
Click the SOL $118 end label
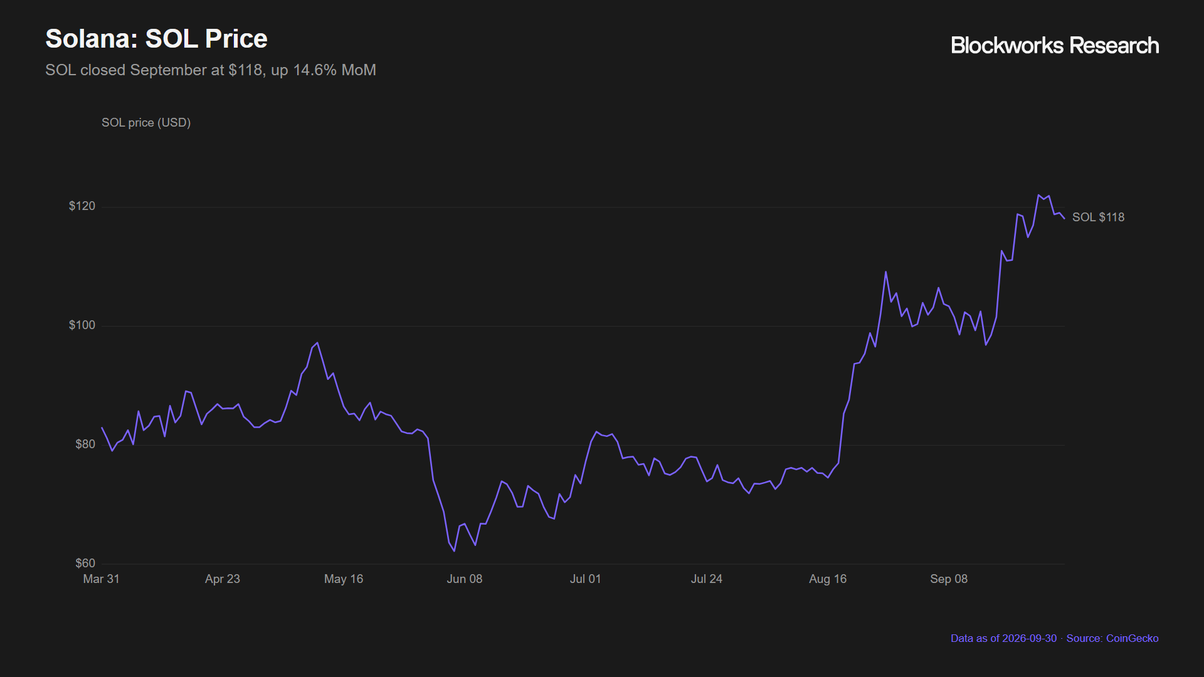click(1098, 218)
